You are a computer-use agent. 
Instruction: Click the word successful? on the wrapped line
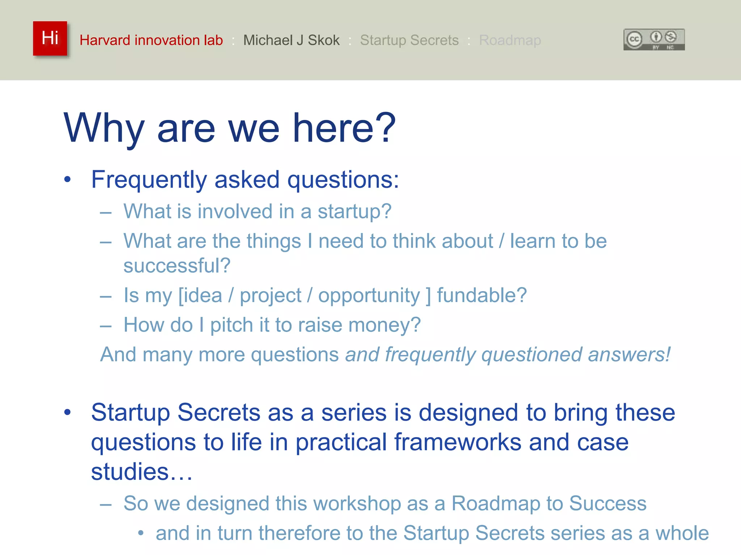[x=177, y=266]
